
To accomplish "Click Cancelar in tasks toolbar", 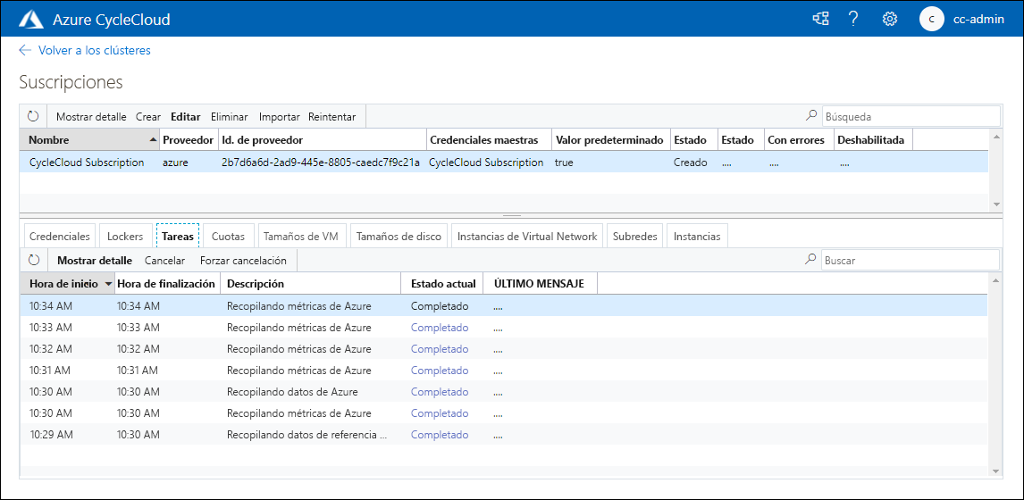I will (x=164, y=261).
